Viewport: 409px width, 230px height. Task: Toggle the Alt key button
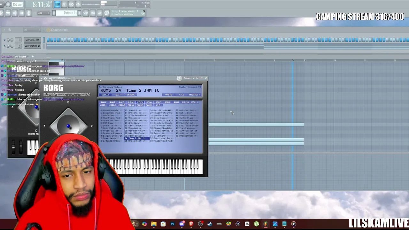(99, 13)
